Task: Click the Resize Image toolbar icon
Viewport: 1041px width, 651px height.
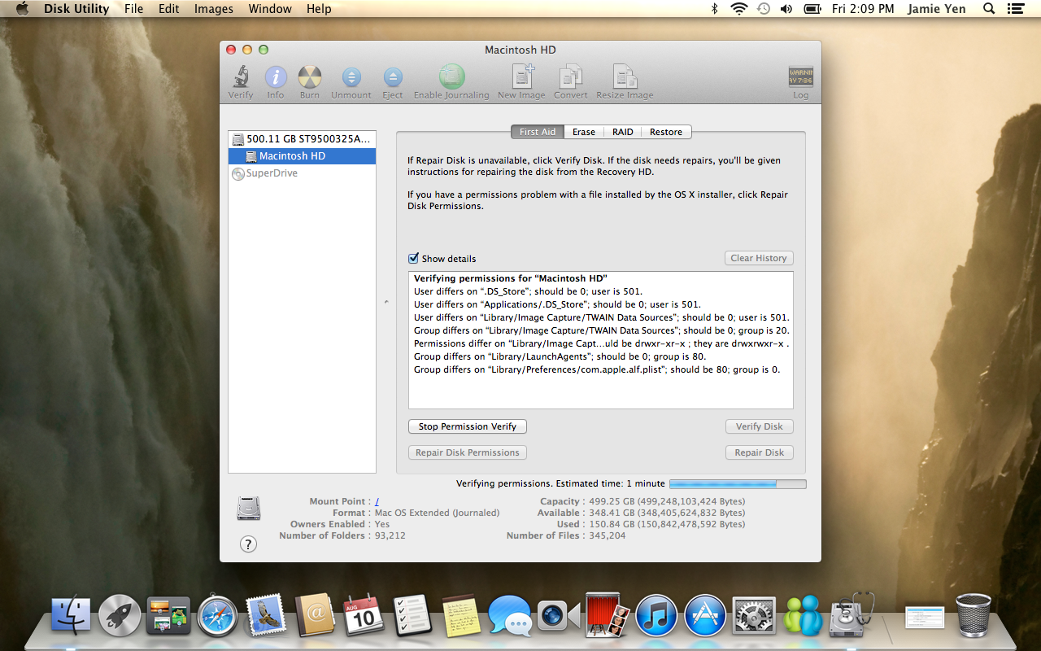Action: (625, 76)
